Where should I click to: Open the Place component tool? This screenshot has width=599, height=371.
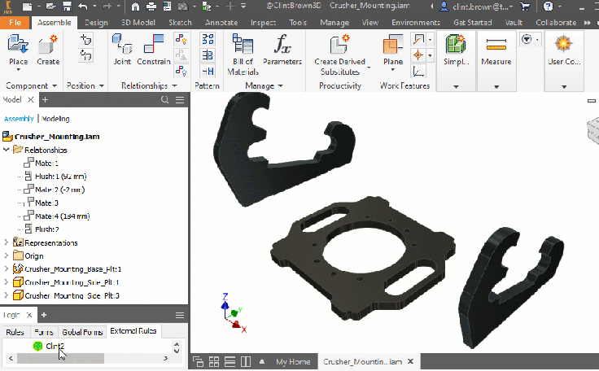point(18,50)
